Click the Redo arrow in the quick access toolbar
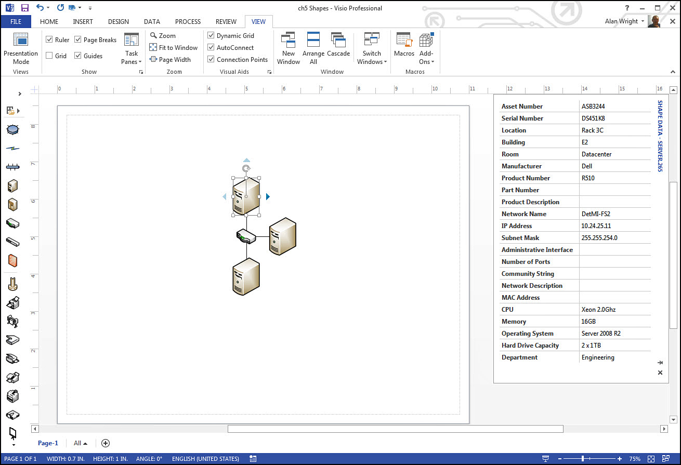 (60, 8)
